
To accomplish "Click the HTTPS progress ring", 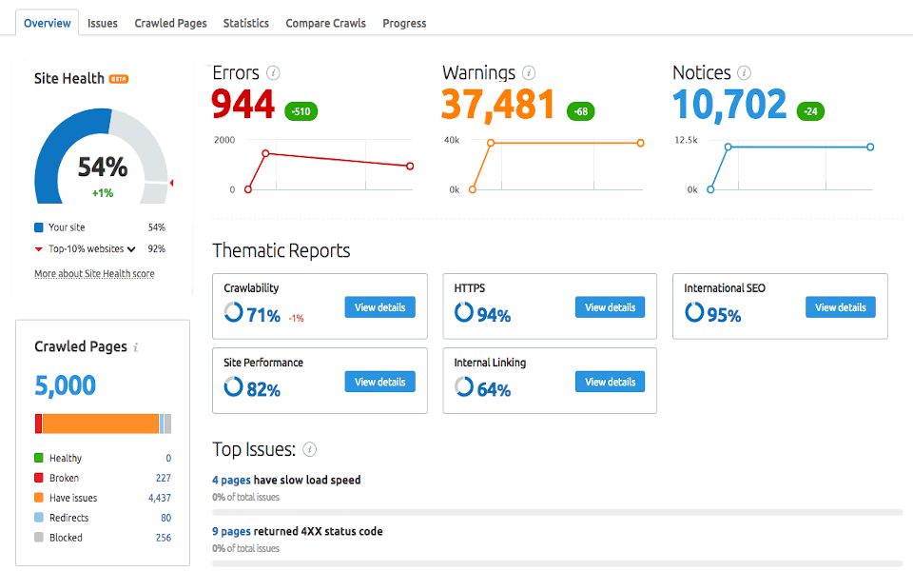I will [x=463, y=306].
